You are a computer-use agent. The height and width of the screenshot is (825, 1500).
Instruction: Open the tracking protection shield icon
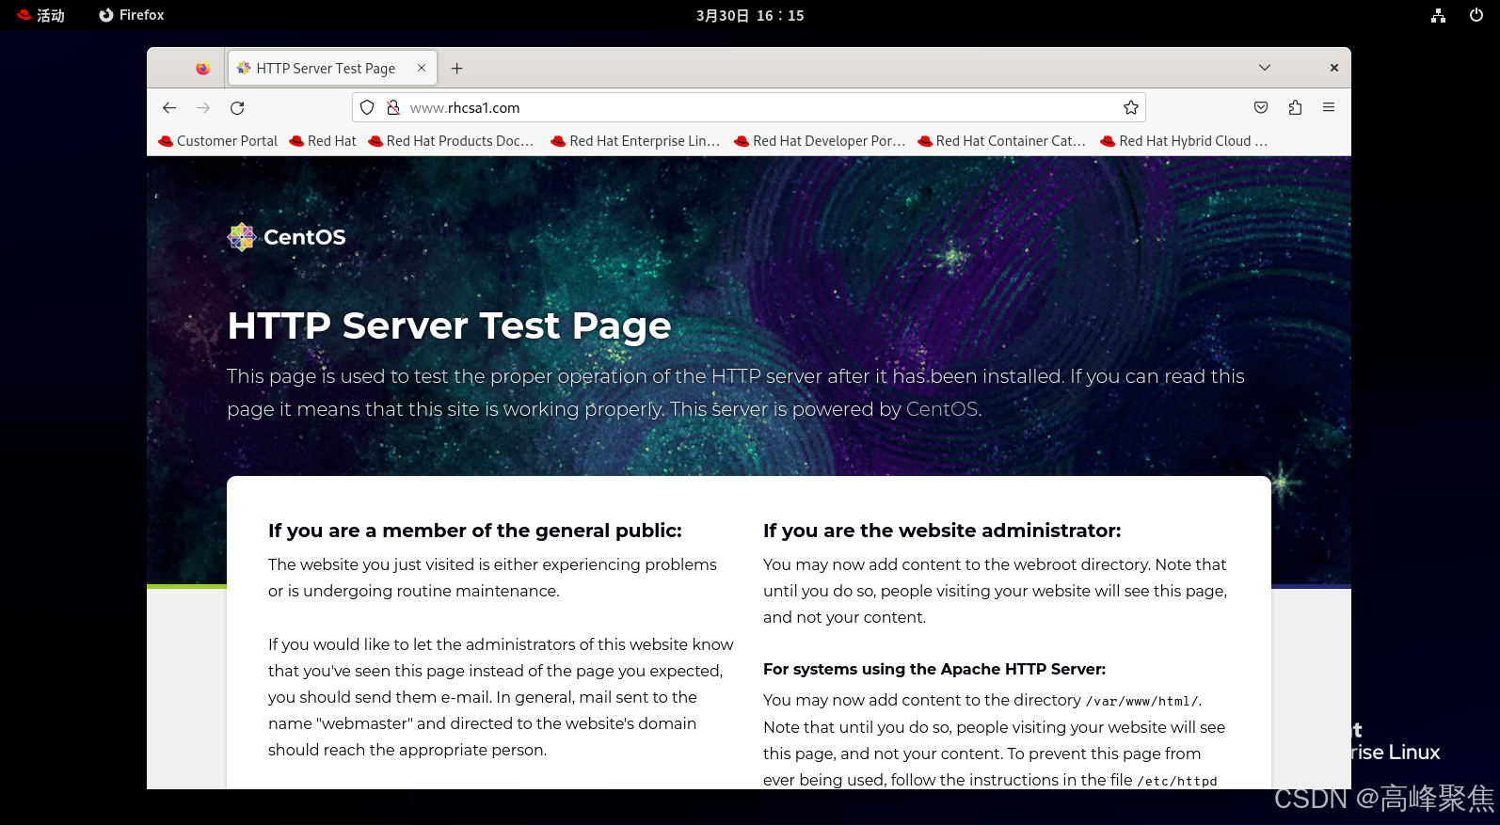click(368, 108)
